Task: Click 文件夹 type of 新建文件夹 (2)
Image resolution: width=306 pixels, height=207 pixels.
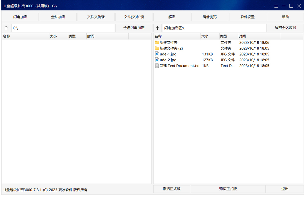Action: (226, 48)
